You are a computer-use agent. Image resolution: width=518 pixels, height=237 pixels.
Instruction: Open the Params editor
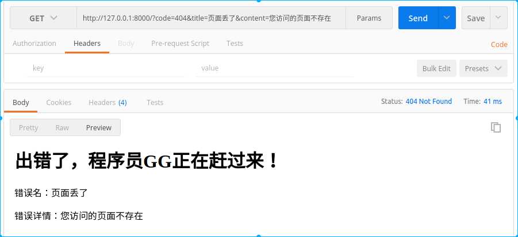click(x=369, y=18)
